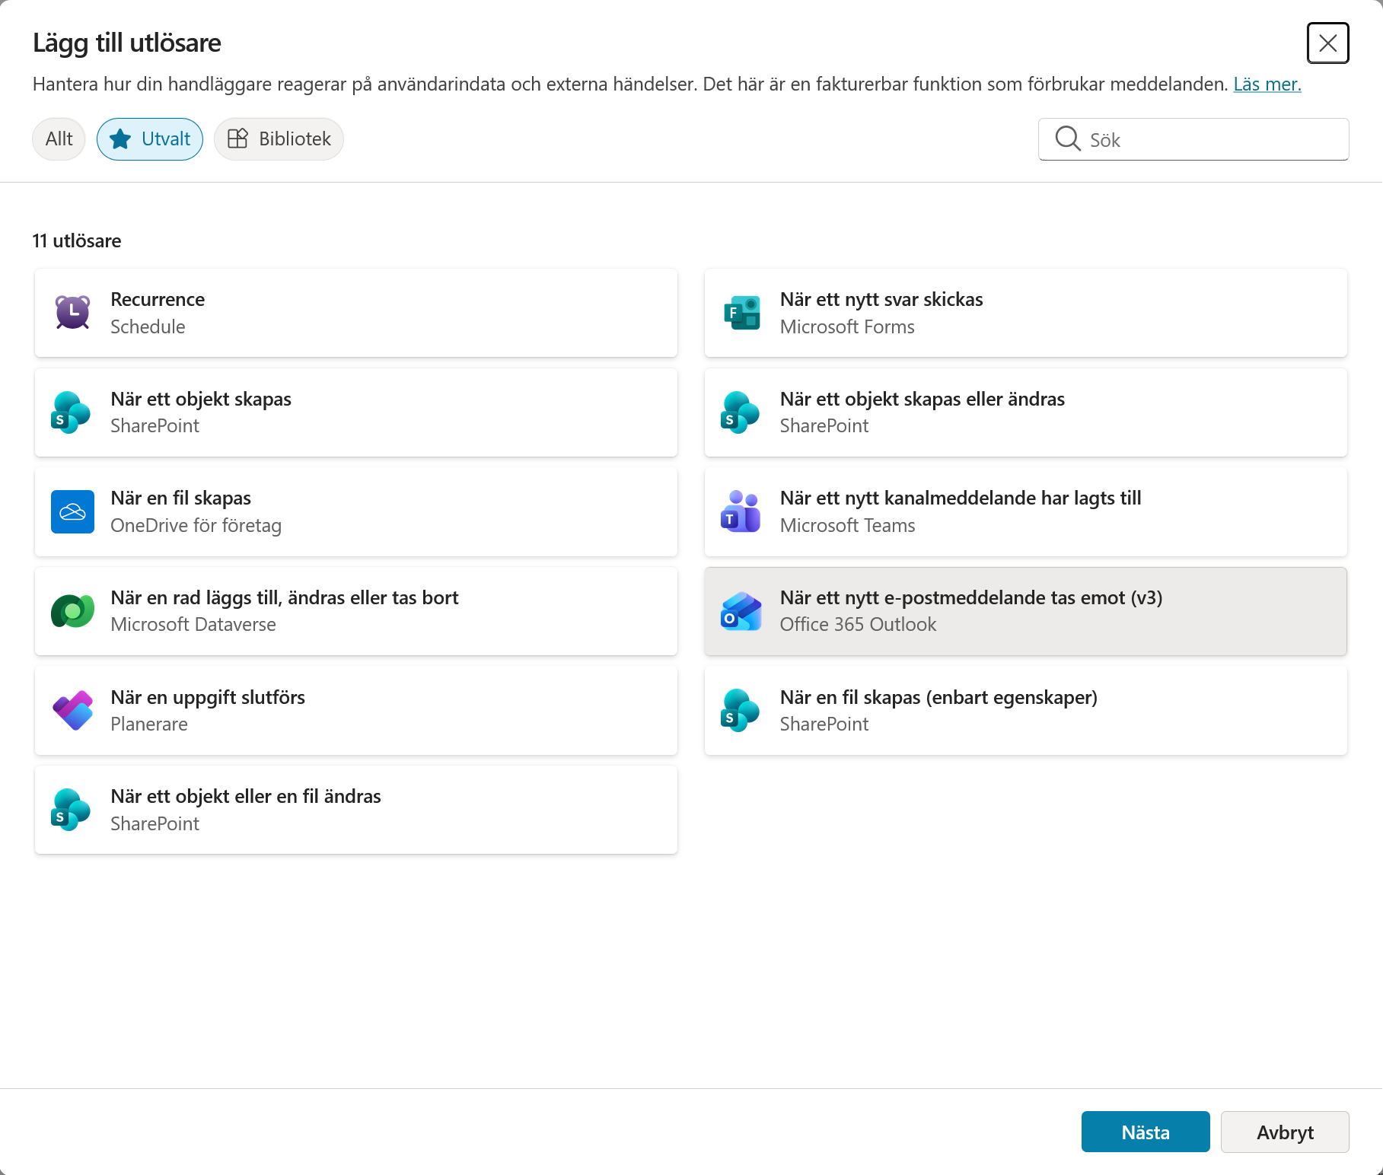Viewport: 1383px width, 1175px height.
Task: Open the Bibliotek filter tab
Action: click(x=279, y=139)
